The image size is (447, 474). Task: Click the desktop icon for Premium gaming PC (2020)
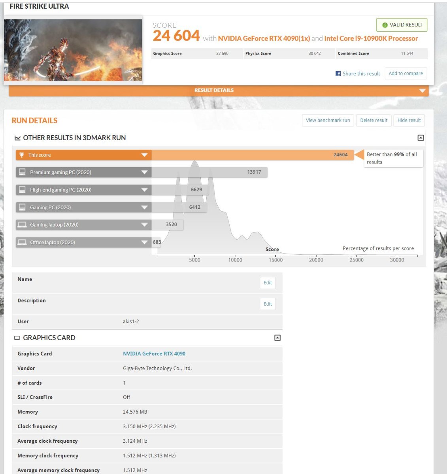23,172
